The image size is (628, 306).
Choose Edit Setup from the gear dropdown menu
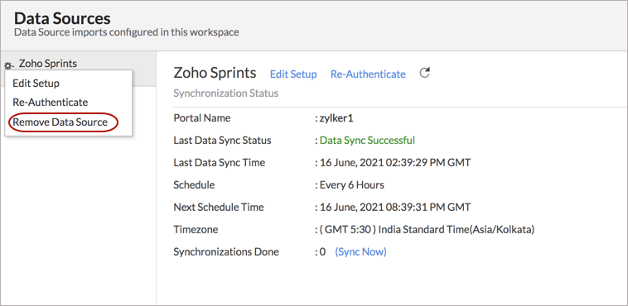(x=36, y=84)
